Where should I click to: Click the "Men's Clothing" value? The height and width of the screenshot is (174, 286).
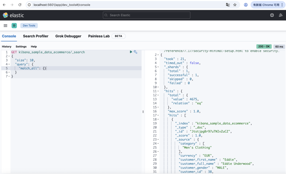[x=197, y=147]
